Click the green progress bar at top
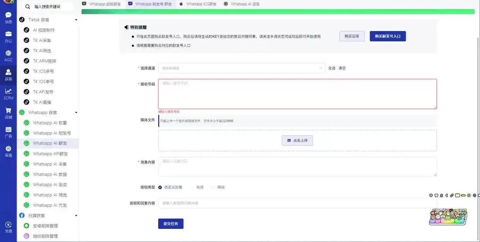This screenshot has height=242, width=480. [x=277, y=12]
